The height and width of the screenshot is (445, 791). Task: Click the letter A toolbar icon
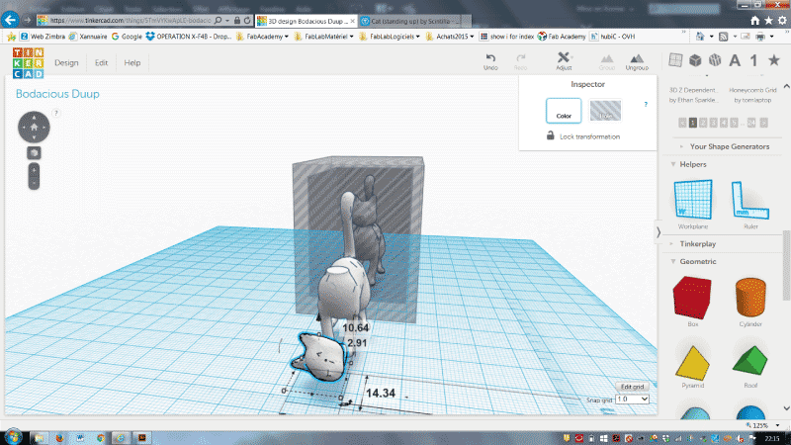tap(735, 60)
